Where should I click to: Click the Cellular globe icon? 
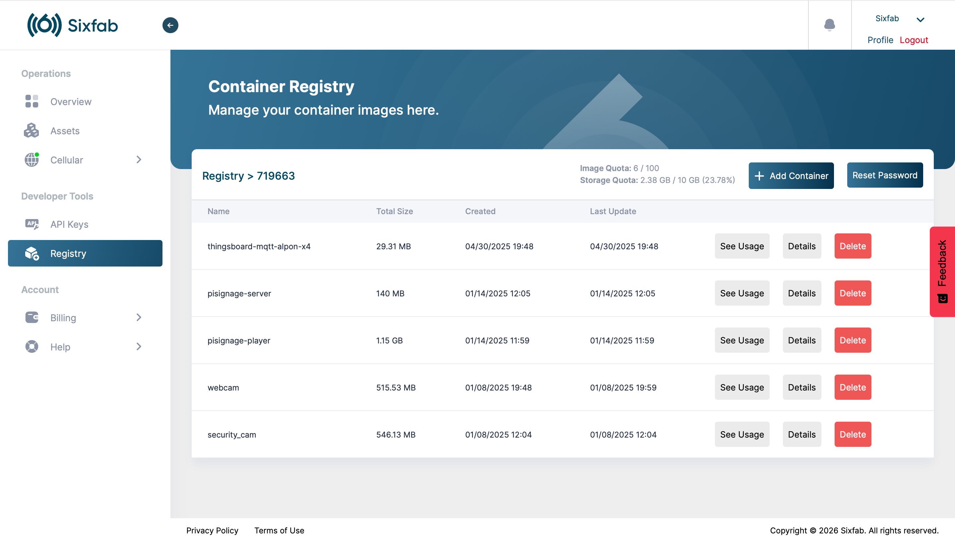point(32,160)
